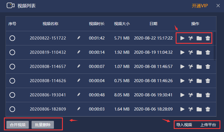This screenshot has height=132, width=224.
Task: Click 导入视频 to import video
Action: point(184,125)
